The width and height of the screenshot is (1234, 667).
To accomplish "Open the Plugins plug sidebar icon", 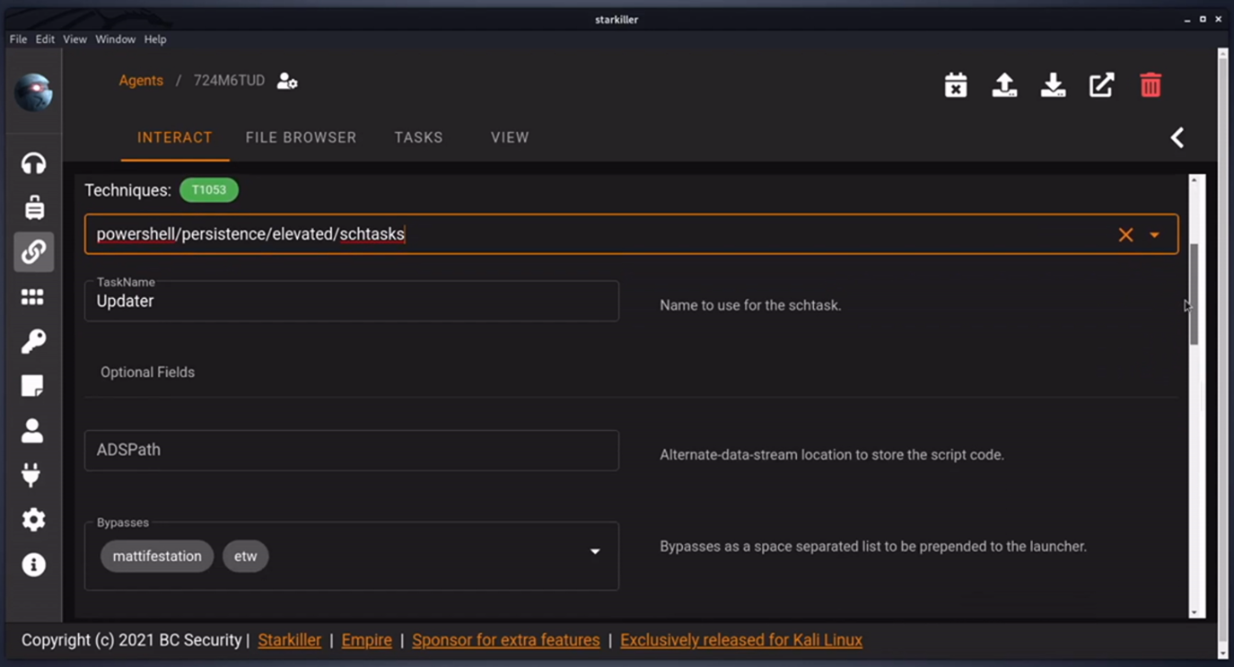I will [x=31, y=475].
